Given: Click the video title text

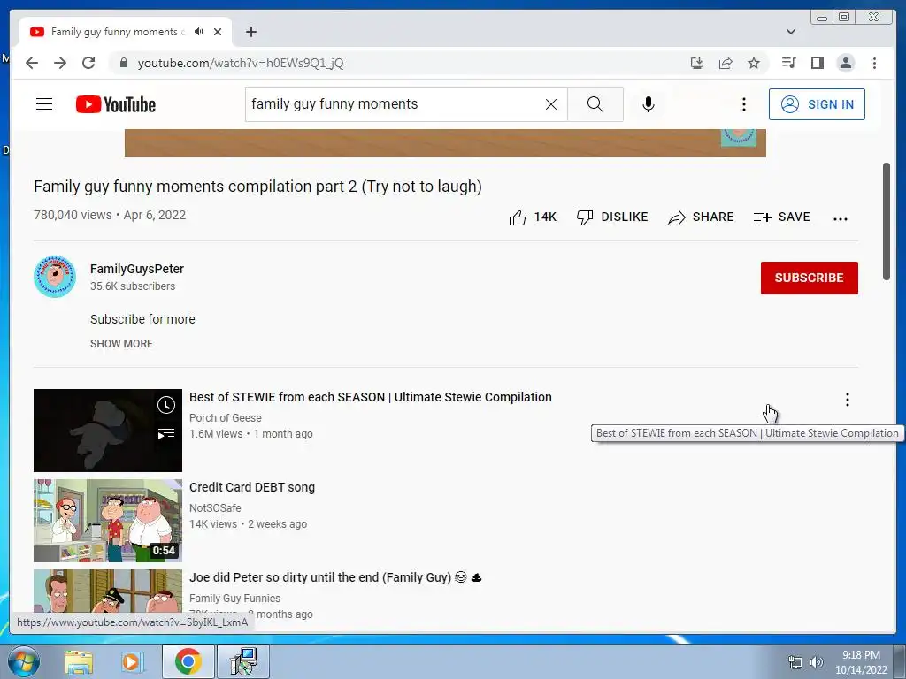Looking at the screenshot, I should (257, 187).
